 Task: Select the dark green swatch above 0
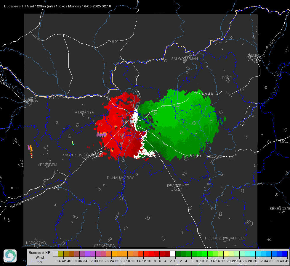tap(178, 254)
